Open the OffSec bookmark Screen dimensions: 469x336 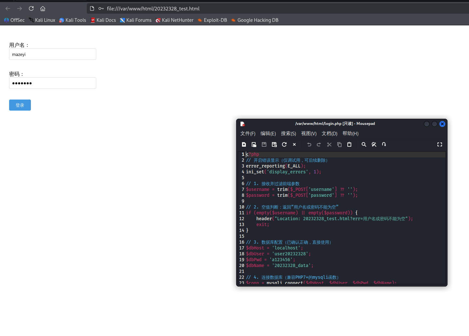(14, 20)
